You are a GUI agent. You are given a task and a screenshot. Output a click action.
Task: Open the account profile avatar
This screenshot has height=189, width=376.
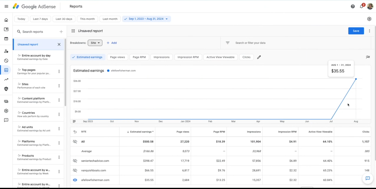pyautogui.click(x=370, y=6)
